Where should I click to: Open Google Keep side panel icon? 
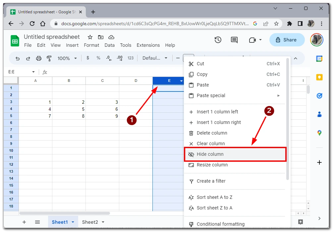[319, 77]
